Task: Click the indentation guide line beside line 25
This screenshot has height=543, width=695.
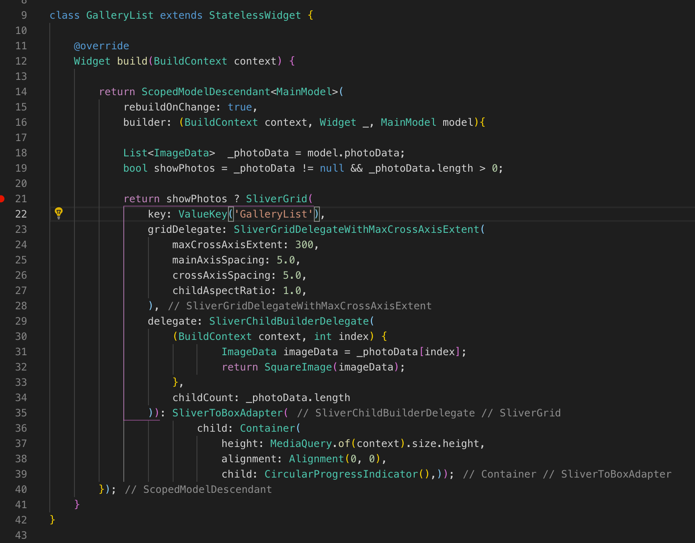Action: [123, 260]
